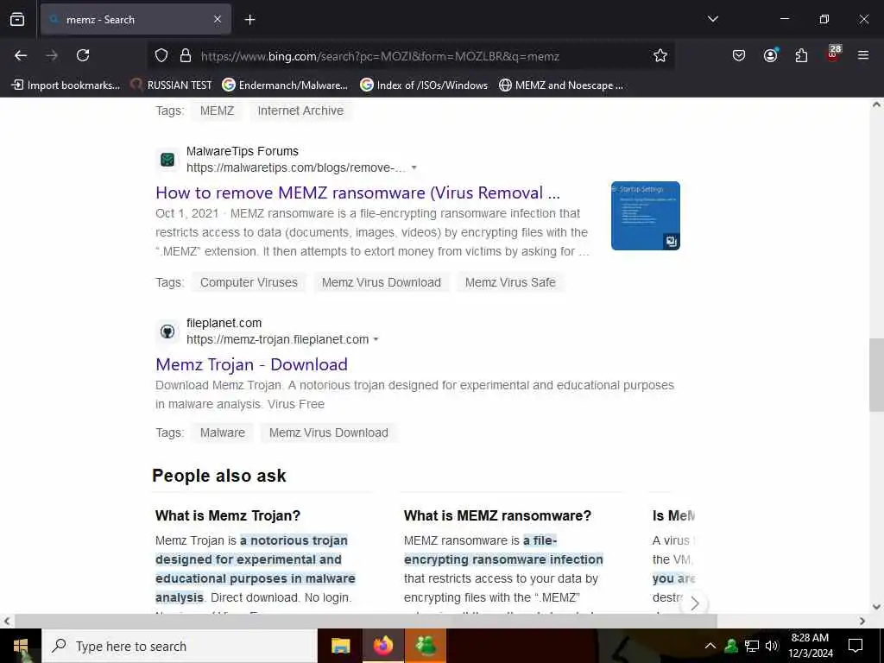884x663 pixels.
Task: Select the 'Computer Viruses' tag
Action: pos(249,282)
